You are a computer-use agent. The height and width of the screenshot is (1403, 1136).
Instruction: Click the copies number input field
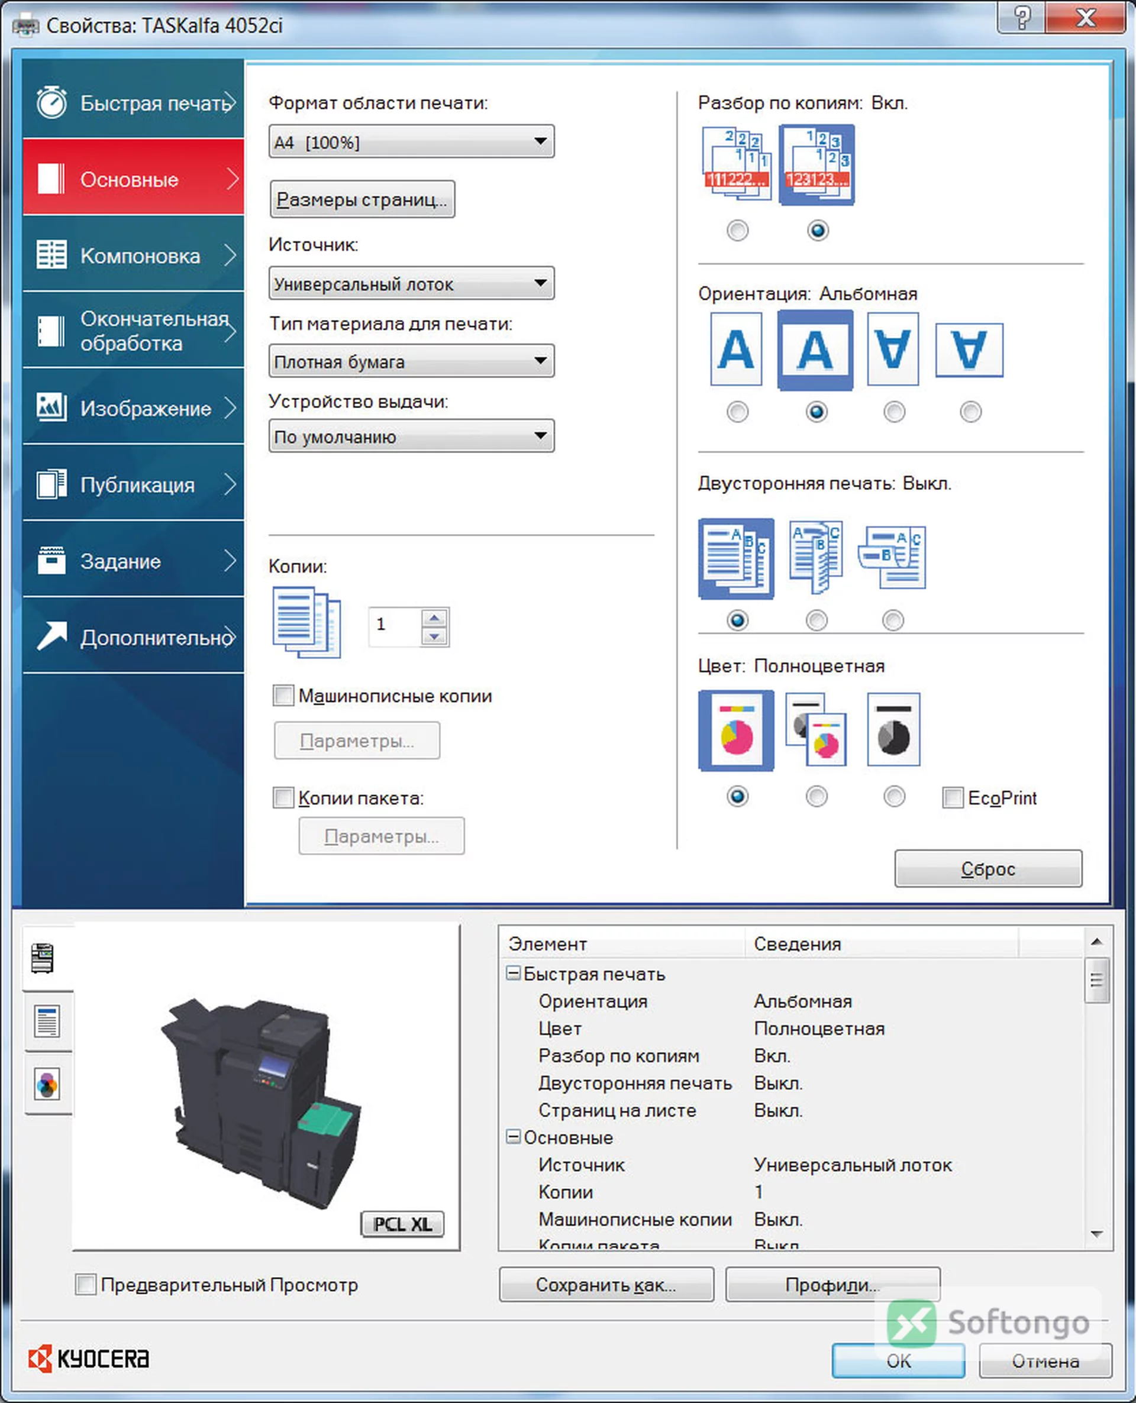coord(395,626)
